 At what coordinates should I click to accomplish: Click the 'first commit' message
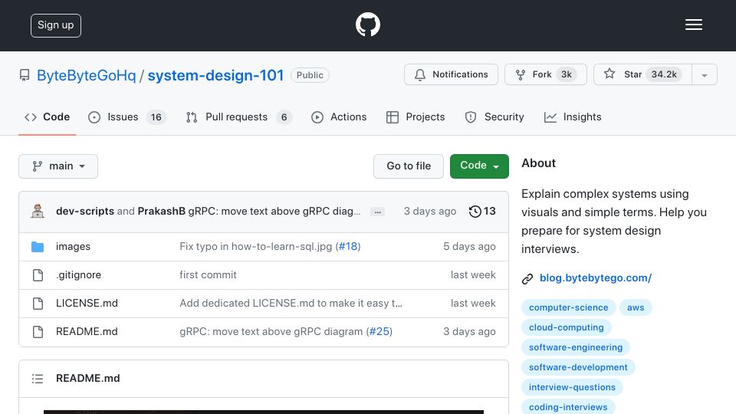coord(208,275)
